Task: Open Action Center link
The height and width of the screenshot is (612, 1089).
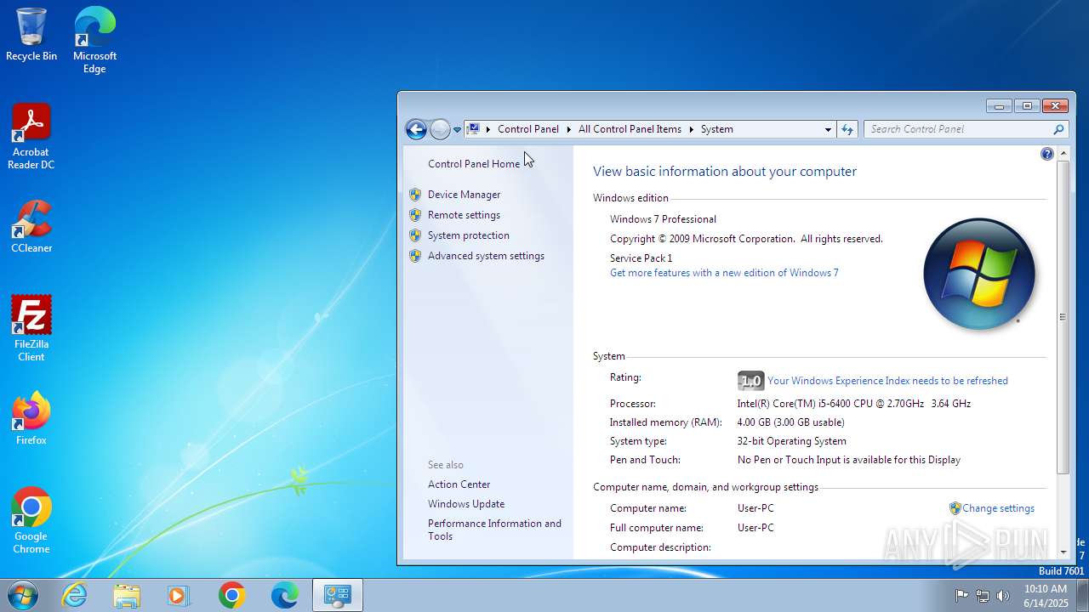Action: (x=459, y=484)
